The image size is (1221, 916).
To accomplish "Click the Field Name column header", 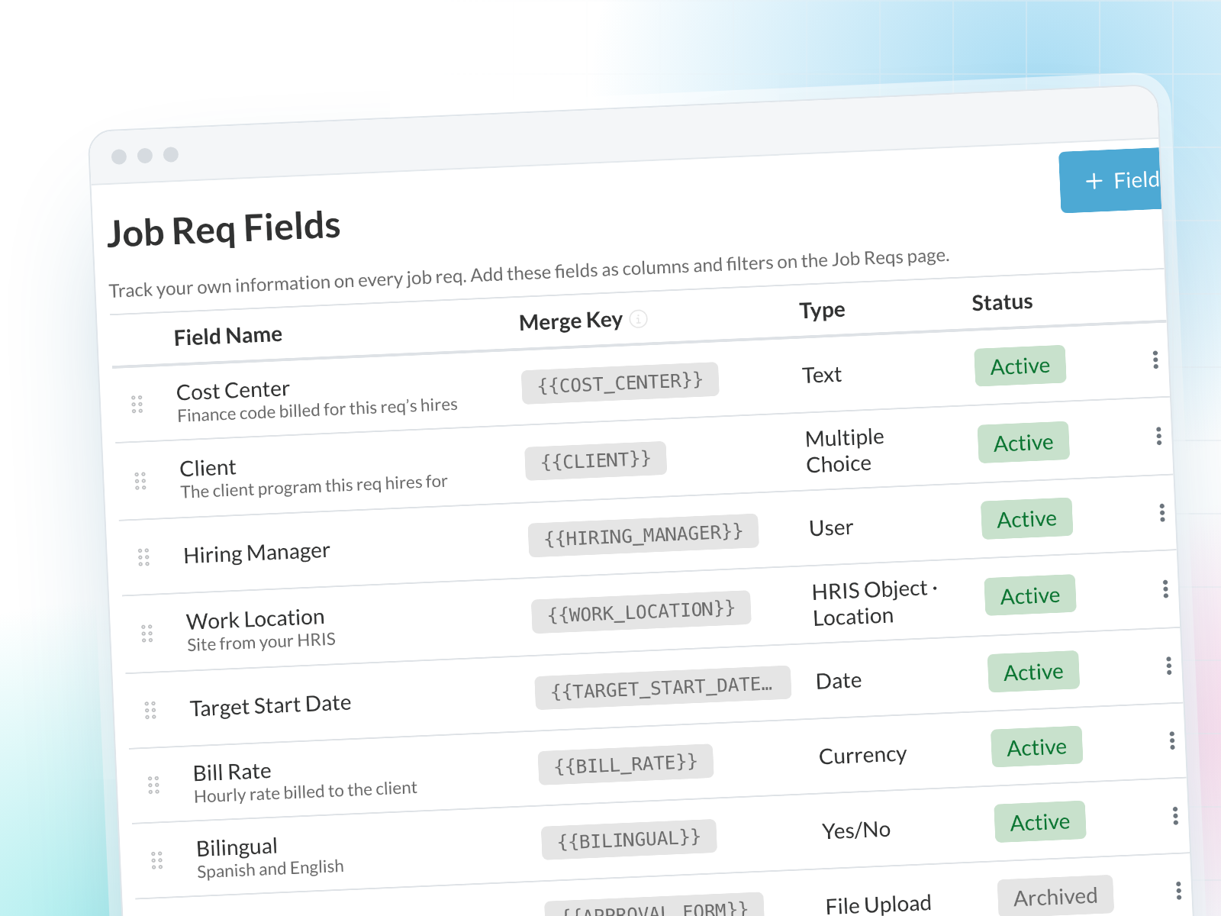I will [228, 336].
